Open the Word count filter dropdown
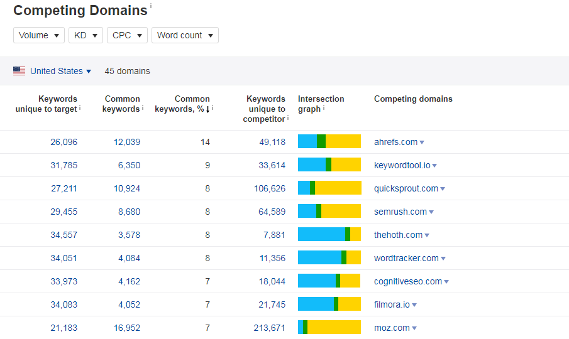The height and width of the screenshot is (339, 569). 185,35
